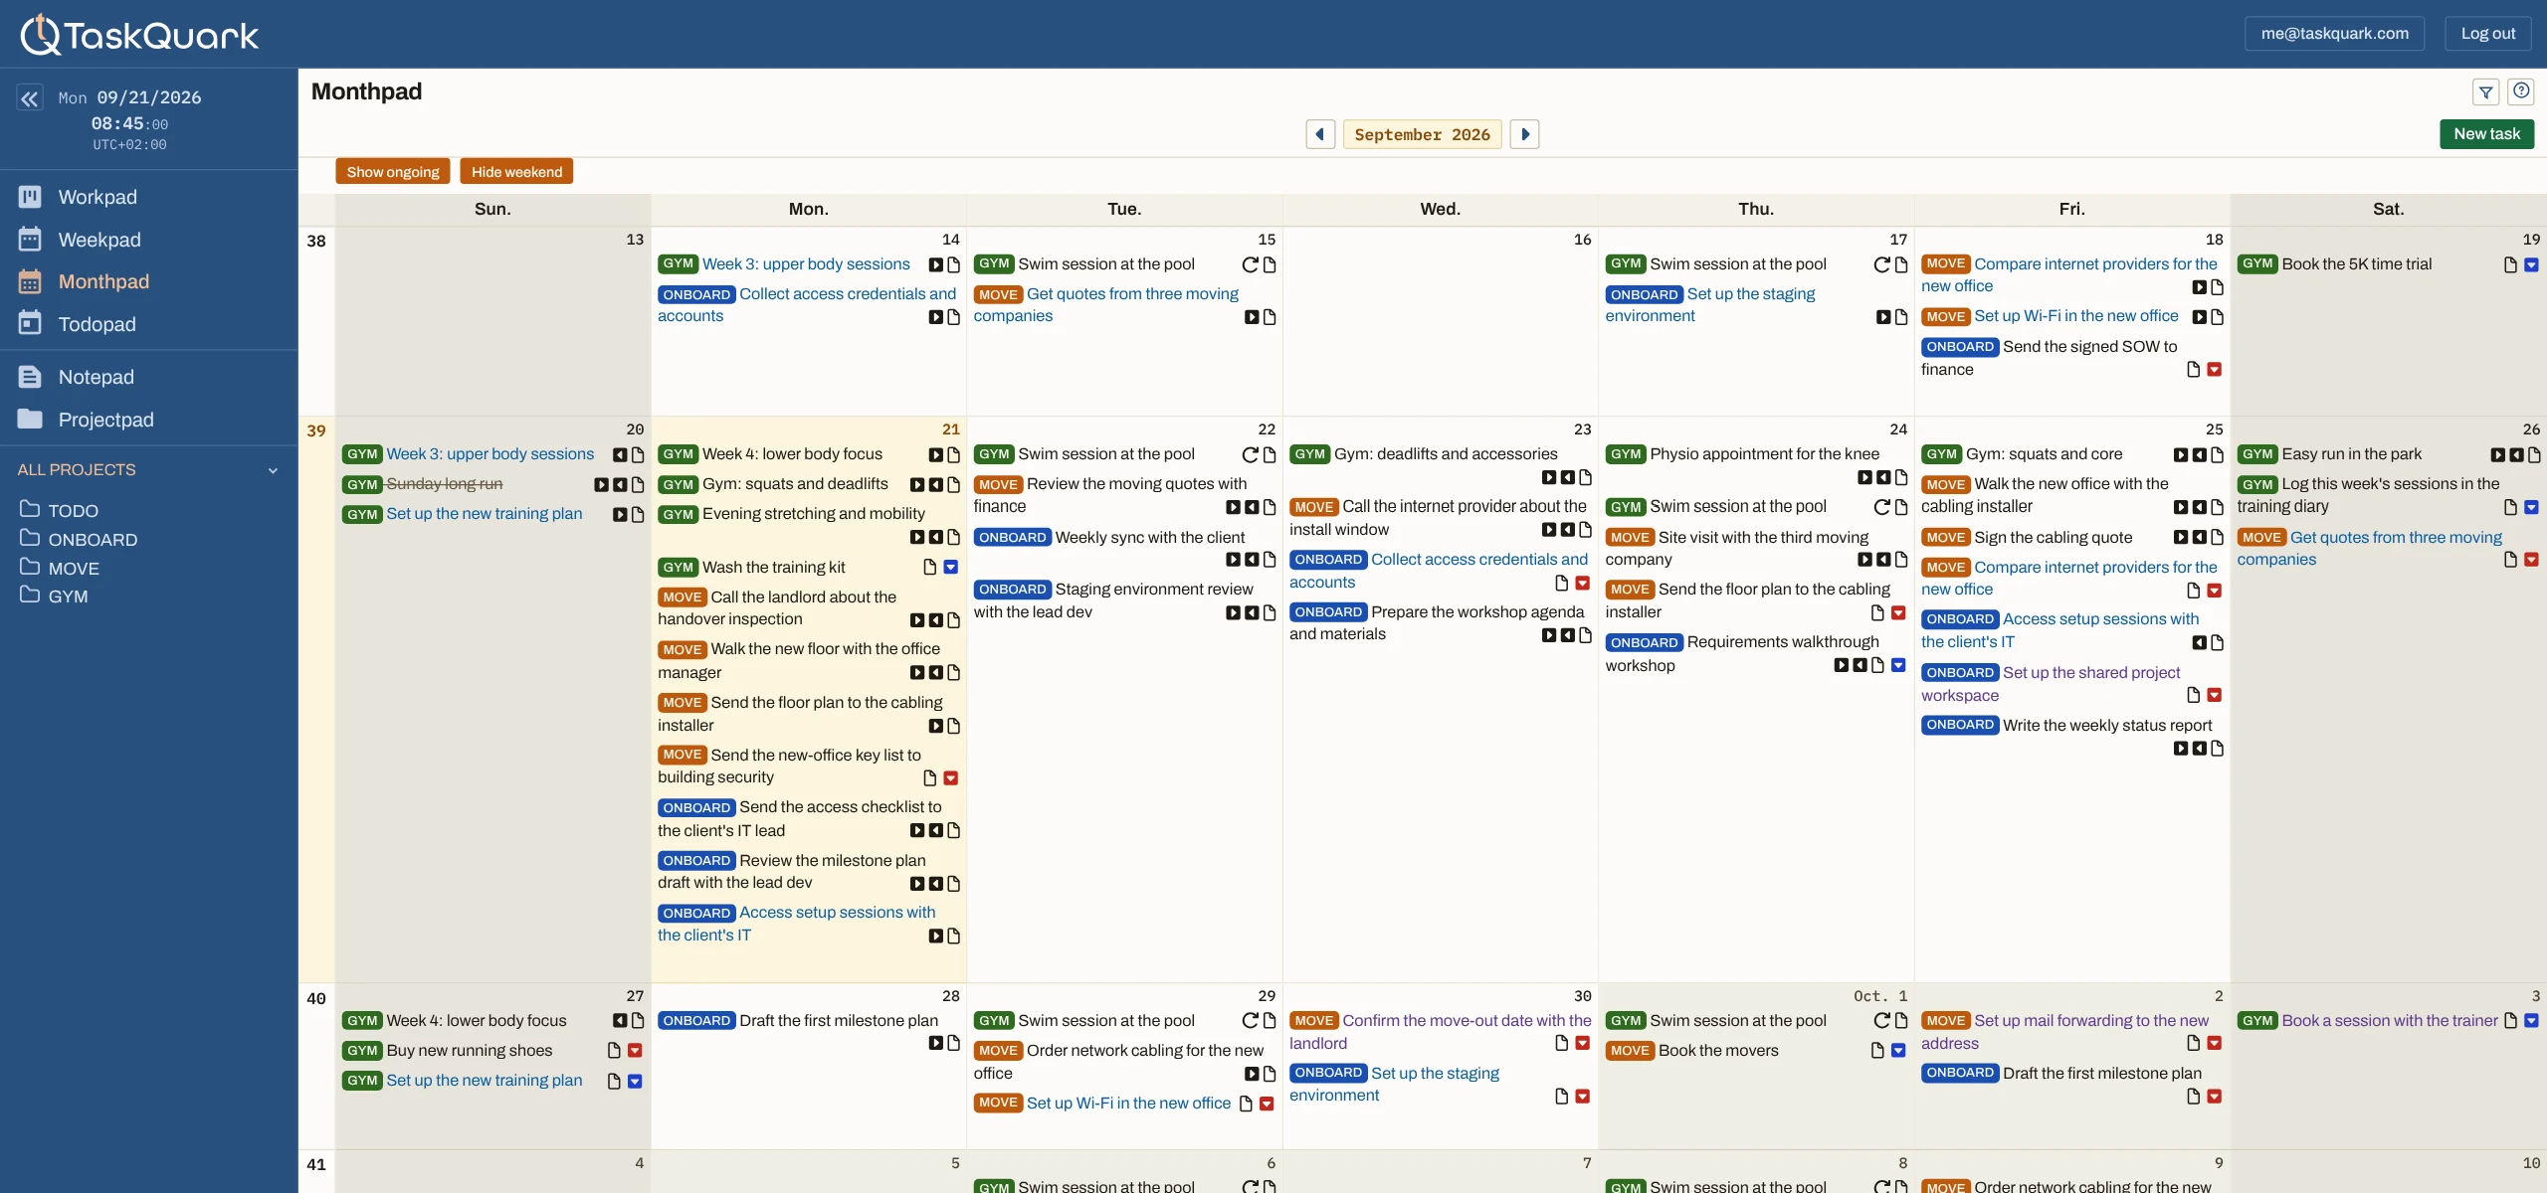This screenshot has height=1193, width=2547.
Task: Click the GYM tag on 'Physio appointment for the knee'
Action: click(1626, 454)
